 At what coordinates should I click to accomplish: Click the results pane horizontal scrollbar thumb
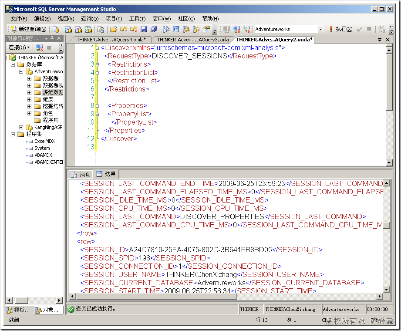pyautogui.click(x=156, y=296)
